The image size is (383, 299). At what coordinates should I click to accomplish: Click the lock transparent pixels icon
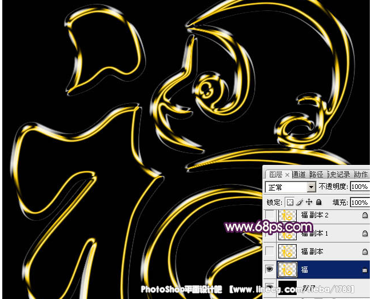click(290, 203)
